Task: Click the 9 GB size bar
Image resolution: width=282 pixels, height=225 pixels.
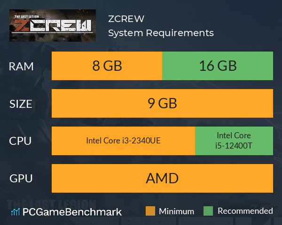Action: (x=162, y=103)
